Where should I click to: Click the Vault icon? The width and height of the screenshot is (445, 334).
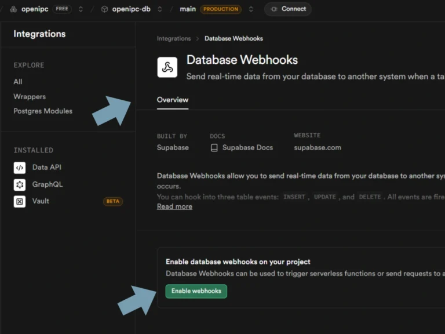[20, 201]
